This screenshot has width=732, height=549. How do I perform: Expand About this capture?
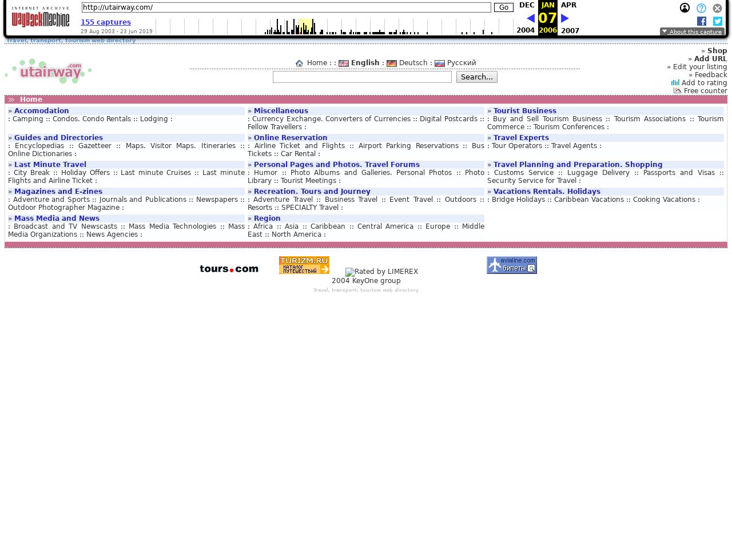[x=692, y=32]
